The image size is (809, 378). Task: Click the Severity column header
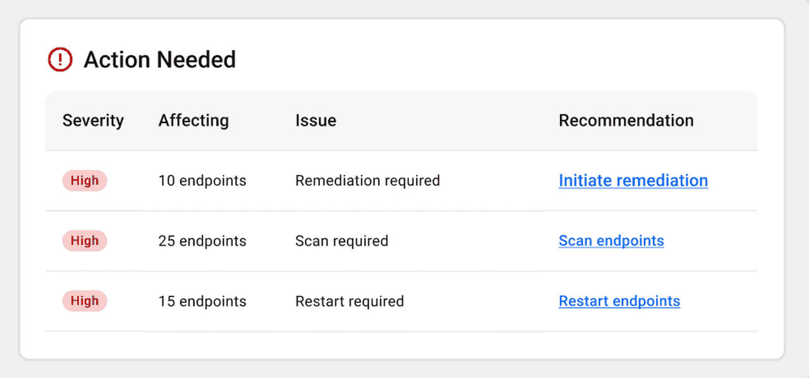(x=93, y=120)
